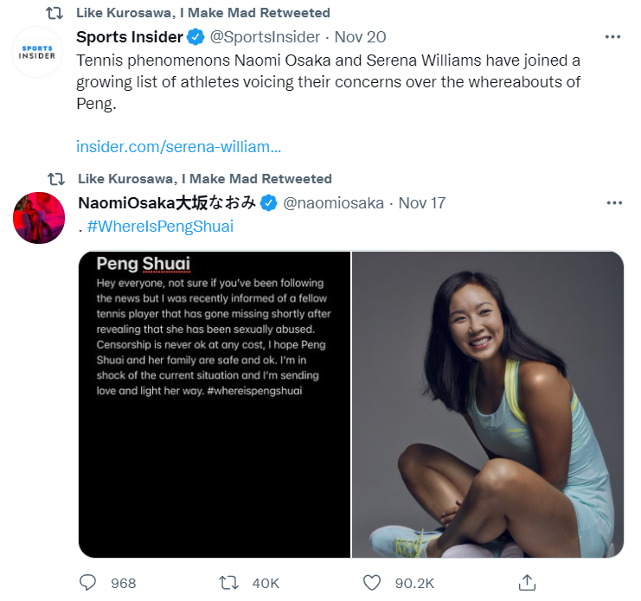Open the Peng Shuai text image
Image resolution: width=641 pixels, height=601 pixels.
click(215, 404)
